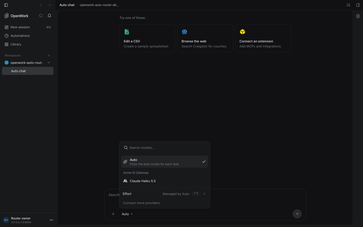
Task: Click the 127.0.0.1:64809 address text
Action: pyautogui.click(x=21, y=222)
